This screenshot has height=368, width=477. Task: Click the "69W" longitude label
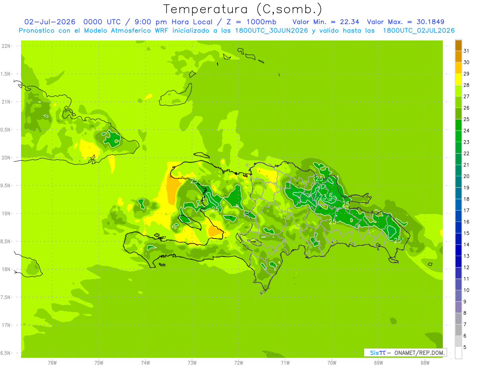click(x=378, y=362)
